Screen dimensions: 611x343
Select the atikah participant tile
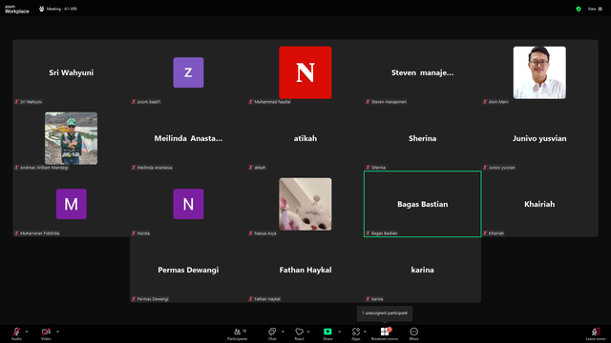305,138
